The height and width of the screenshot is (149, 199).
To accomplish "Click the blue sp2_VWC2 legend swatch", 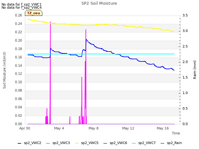I will (x=19, y=143).
